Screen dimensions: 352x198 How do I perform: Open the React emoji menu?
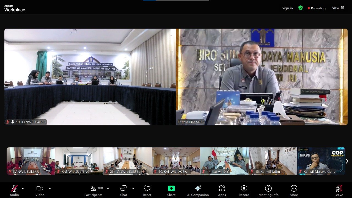pyautogui.click(x=147, y=190)
